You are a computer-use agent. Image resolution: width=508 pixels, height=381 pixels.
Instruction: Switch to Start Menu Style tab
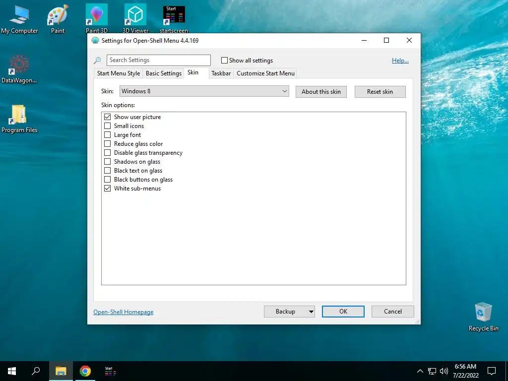[119, 73]
